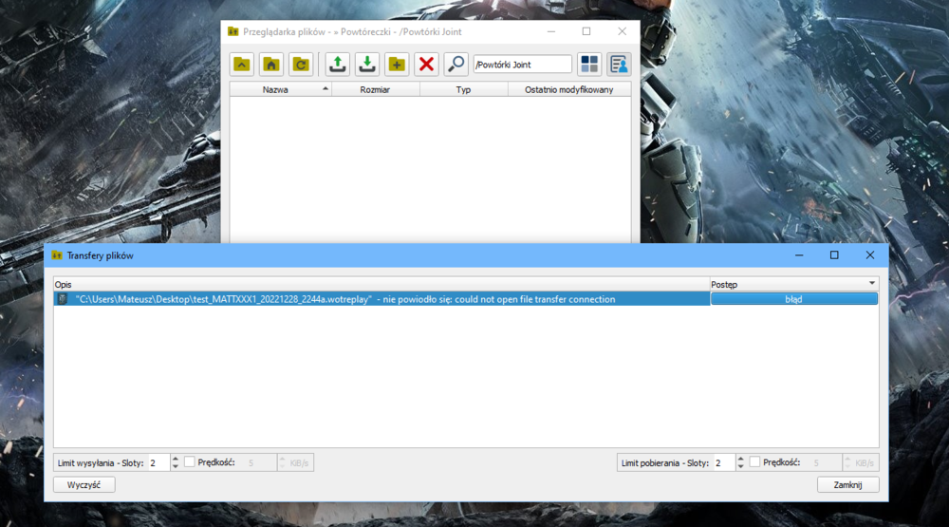
Task: Click the Opis column header
Action: tap(381, 284)
